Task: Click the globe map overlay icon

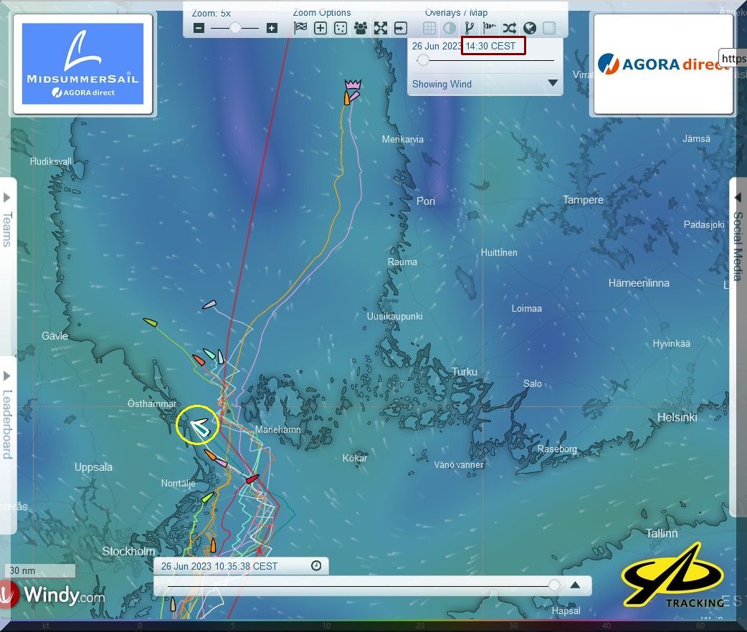Action: 530,29
